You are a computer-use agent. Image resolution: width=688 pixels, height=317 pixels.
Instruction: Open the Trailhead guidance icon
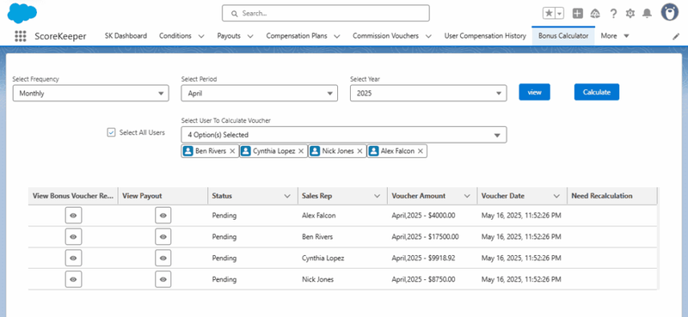click(595, 14)
